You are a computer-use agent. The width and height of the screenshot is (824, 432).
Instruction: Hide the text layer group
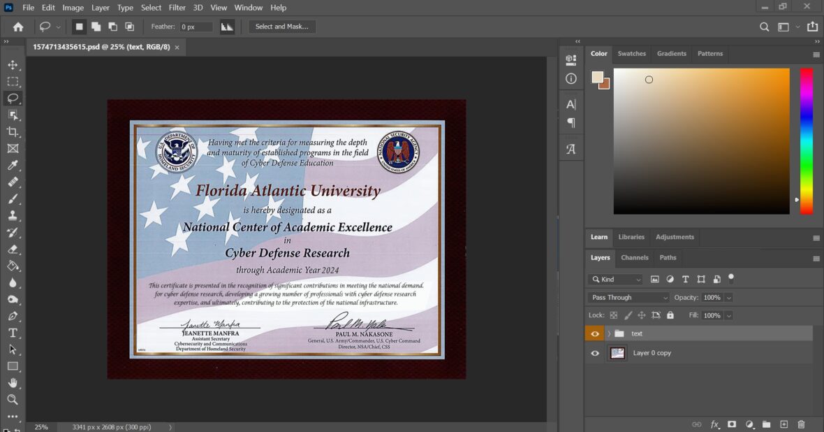[x=594, y=333]
